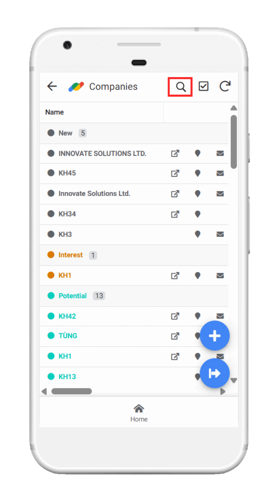Collapse the Interest group header
The height and width of the screenshot is (495, 278).
[x=134, y=255]
